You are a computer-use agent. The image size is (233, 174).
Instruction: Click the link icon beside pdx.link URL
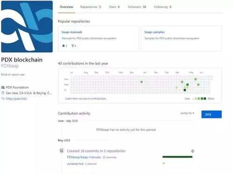pyautogui.click(x=3, y=98)
